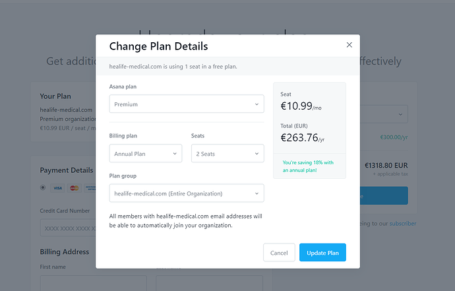Open the Asana plan Premium dropdown

(186, 104)
